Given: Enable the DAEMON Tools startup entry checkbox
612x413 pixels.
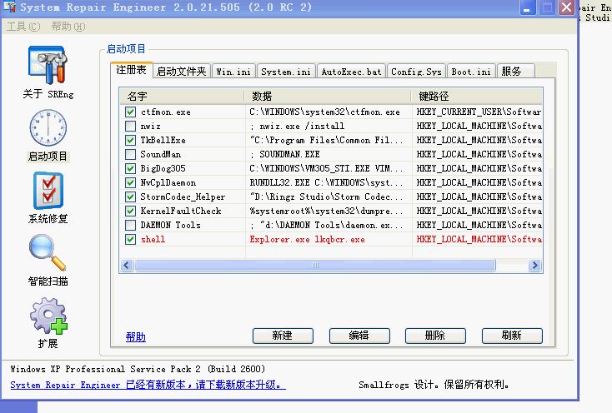Looking at the screenshot, I should (130, 225).
